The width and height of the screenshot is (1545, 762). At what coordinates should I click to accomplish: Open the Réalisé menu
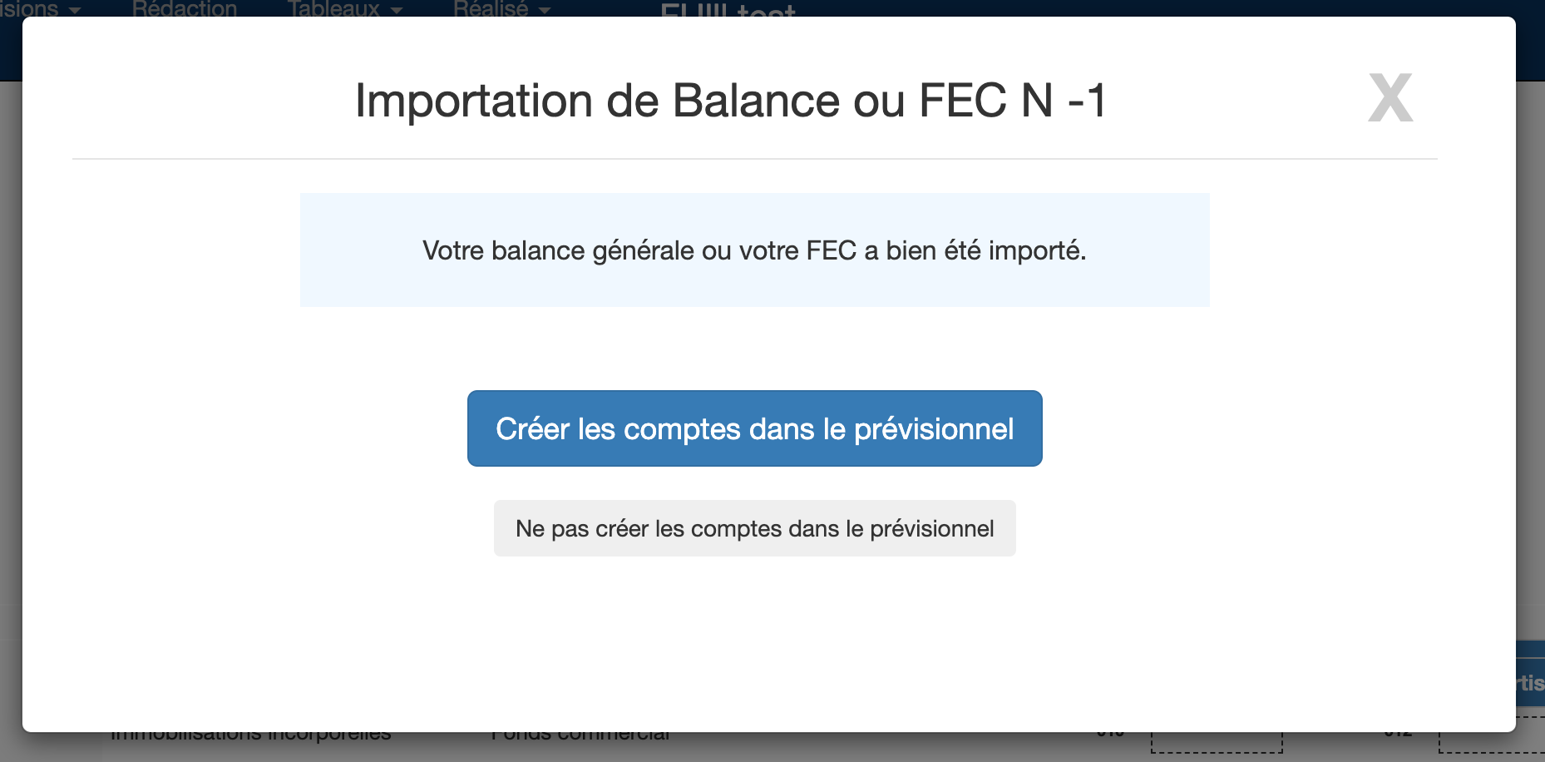click(x=491, y=8)
